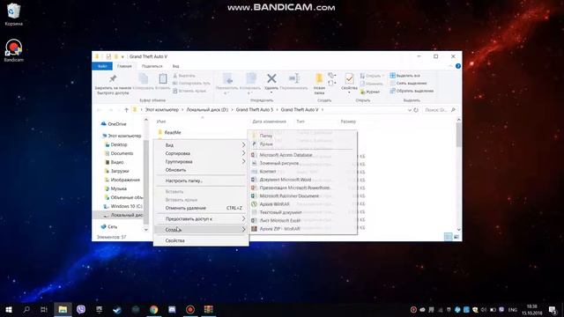Select OneDrive in navigation pane

tap(117, 124)
